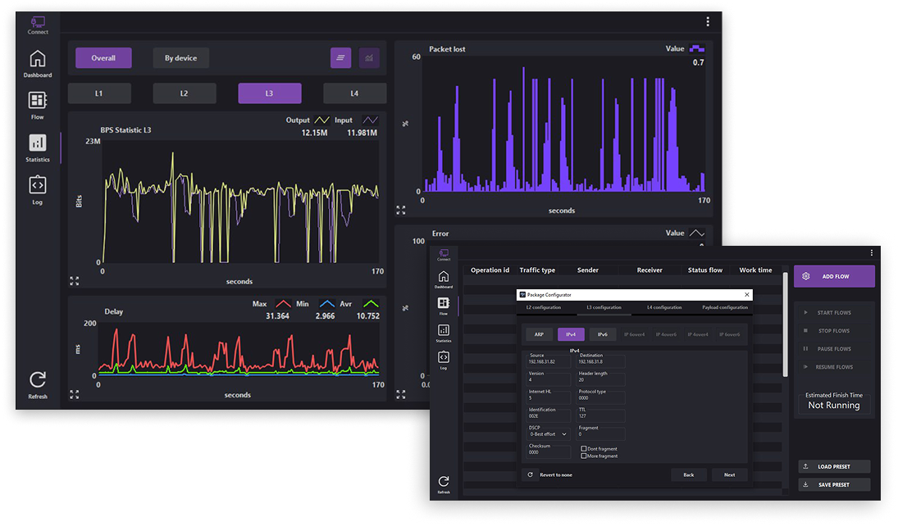This screenshot has height=526, width=898.
Task: Toggle the Max series in the Delay legend
Action: [284, 304]
